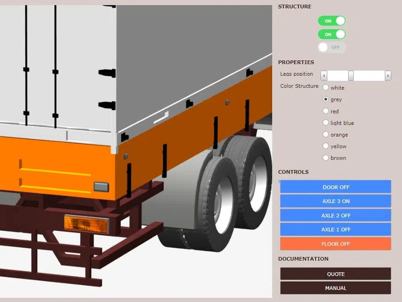This screenshot has height=302, width=402.
Task: Turn off the first green STRUCTURE toggle
Action: 332,21
